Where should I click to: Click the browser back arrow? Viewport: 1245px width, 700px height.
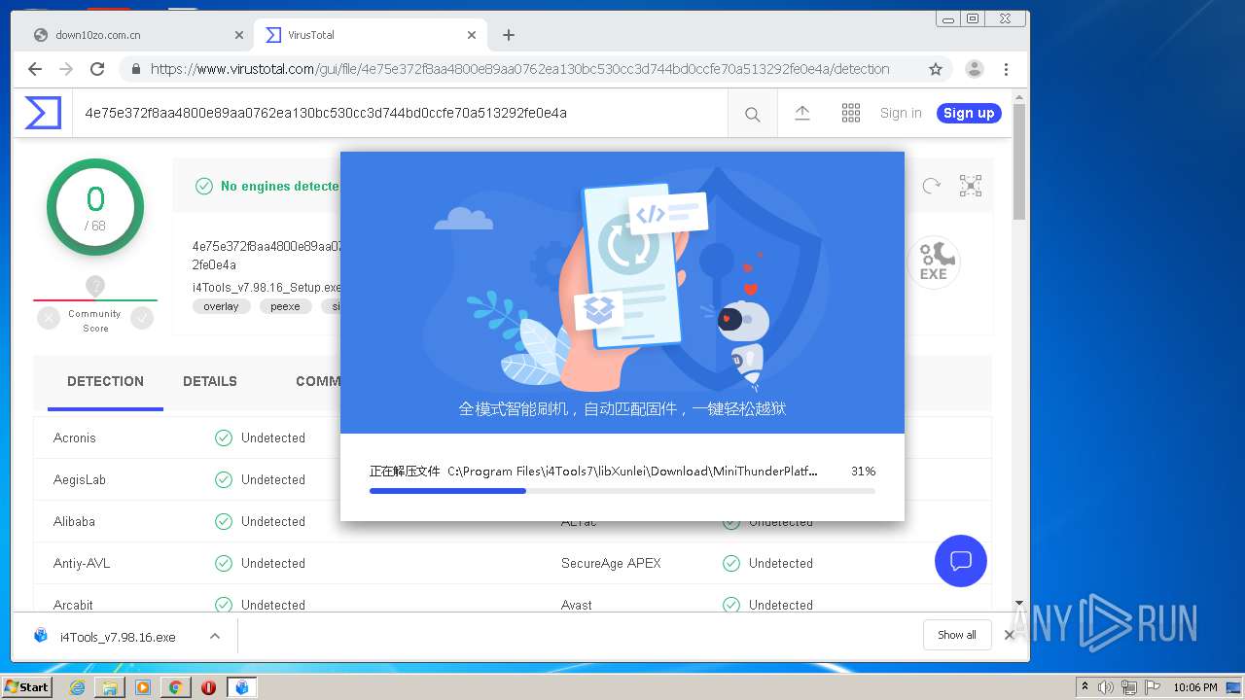(35, 69)
